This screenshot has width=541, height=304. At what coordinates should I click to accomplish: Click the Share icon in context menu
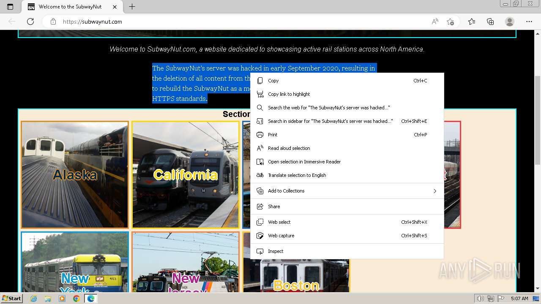(x=260, y=206)
